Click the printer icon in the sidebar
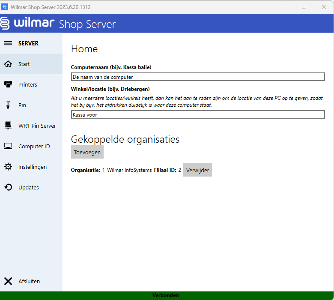 (x=8, y=84)
